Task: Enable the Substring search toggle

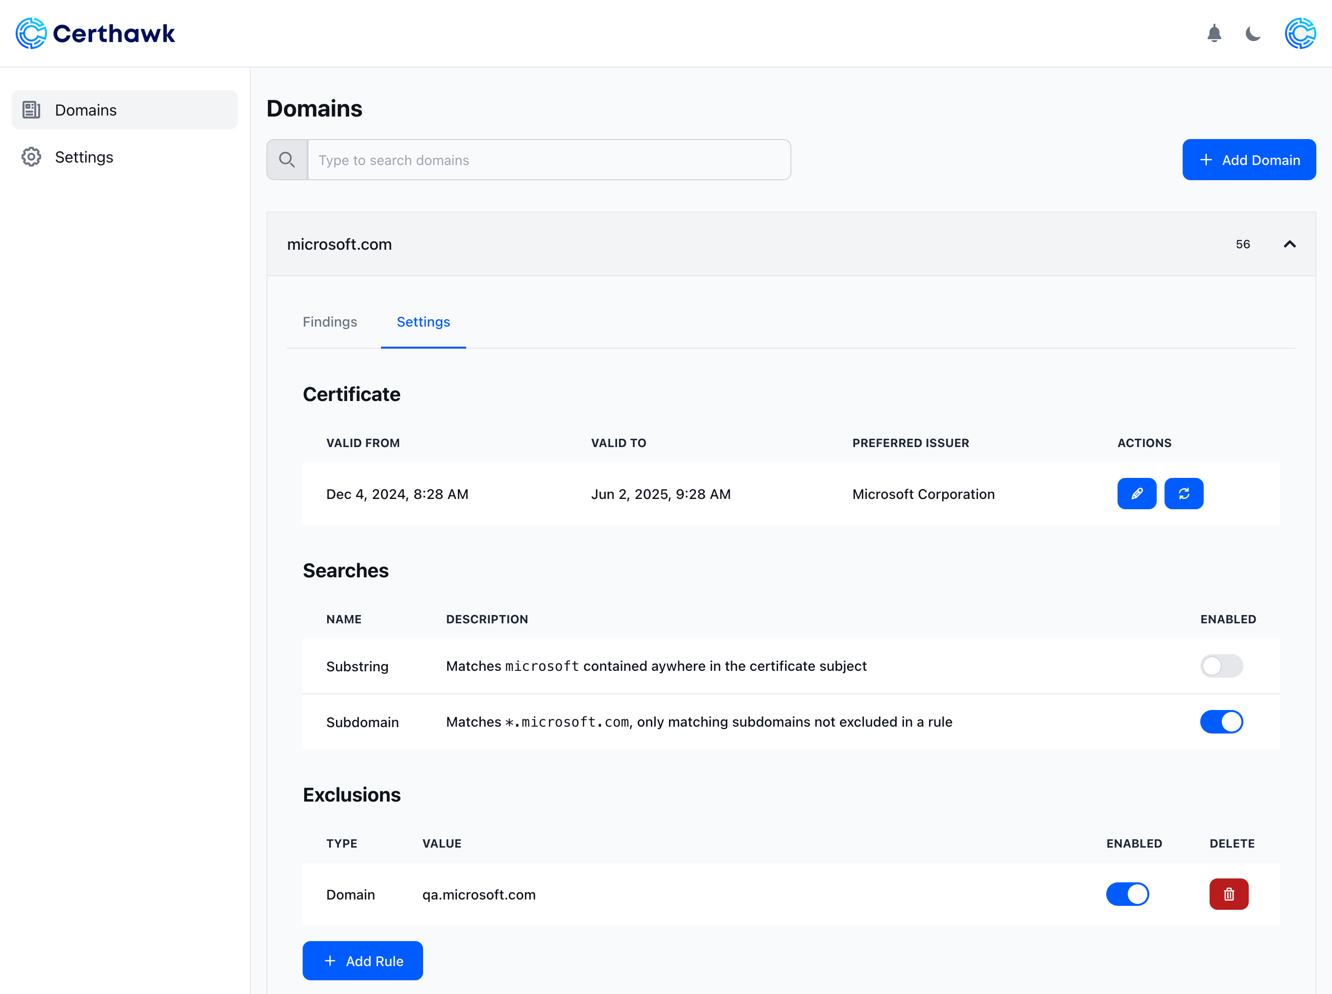Action: click(1221, 665)
